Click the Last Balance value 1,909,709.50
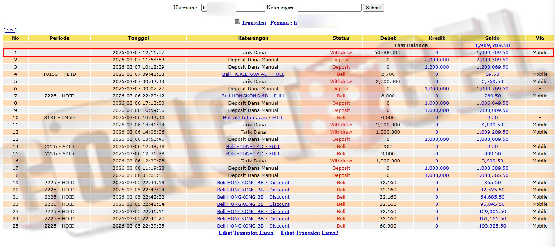This screenshot has height=247, width=555. click(x=492, y=45)
